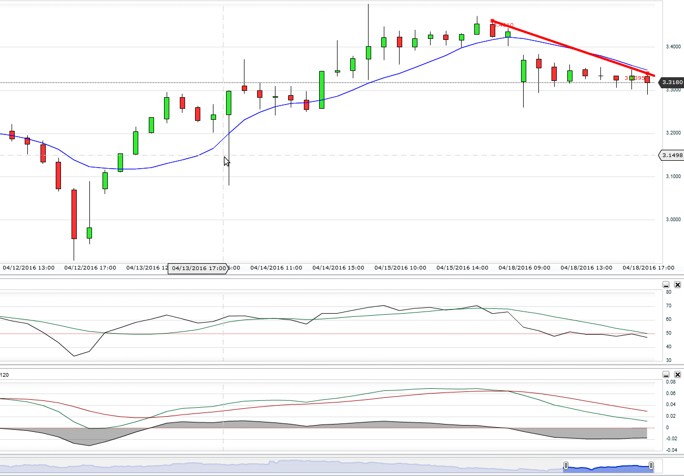Close the indicator panel with the 30–80 scale
The width and height of the screenshot is (684, 476).
pyautogui.click(x=677, y=285)
